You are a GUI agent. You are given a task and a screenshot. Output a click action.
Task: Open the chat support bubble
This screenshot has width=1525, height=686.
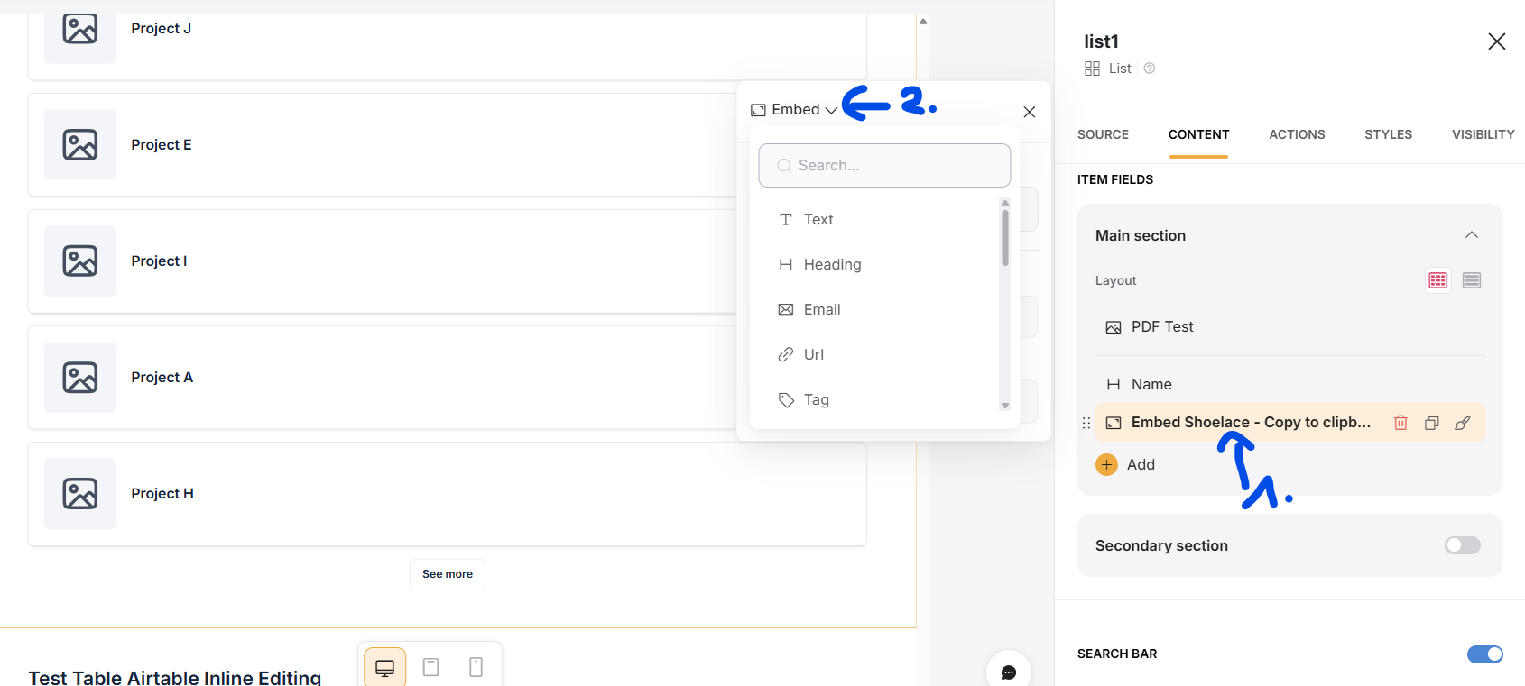click(1009, 672)
